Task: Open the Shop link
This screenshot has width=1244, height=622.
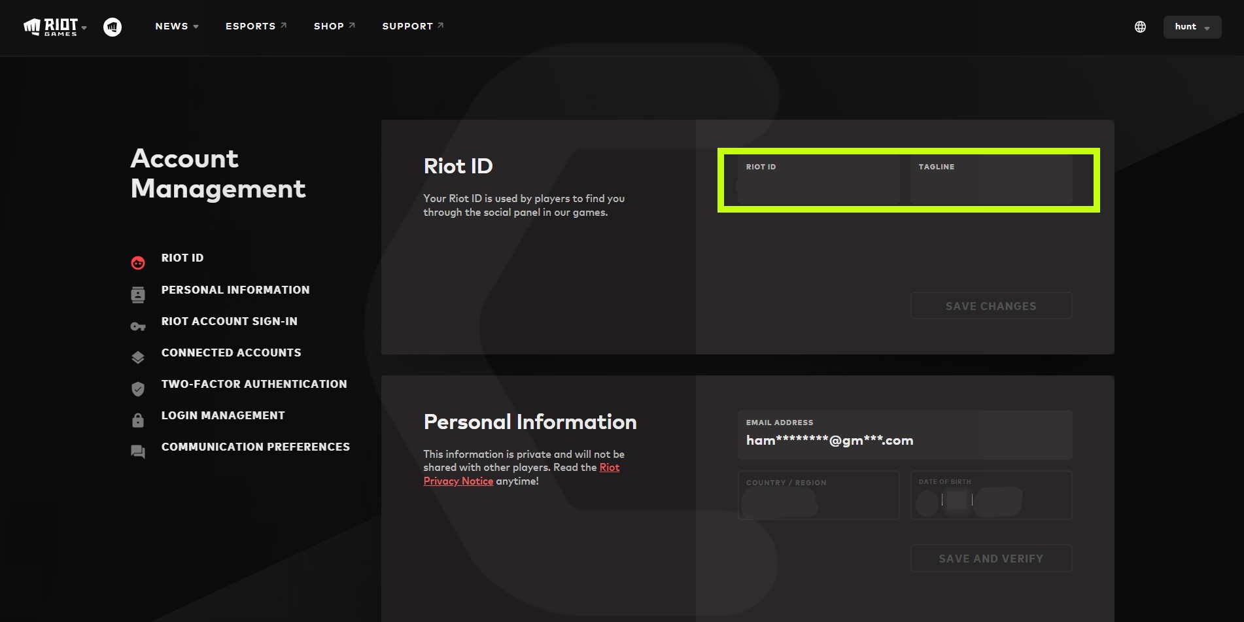Action: (334, 26)
